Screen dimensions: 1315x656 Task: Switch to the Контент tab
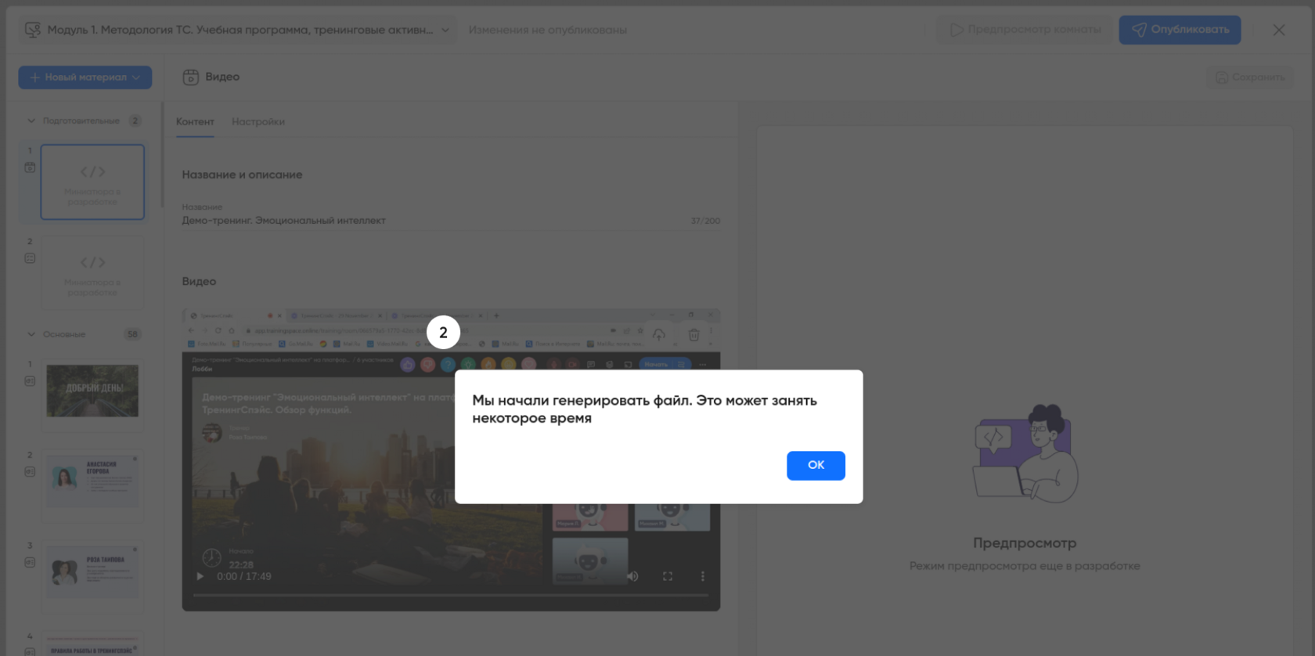point(195,121)
